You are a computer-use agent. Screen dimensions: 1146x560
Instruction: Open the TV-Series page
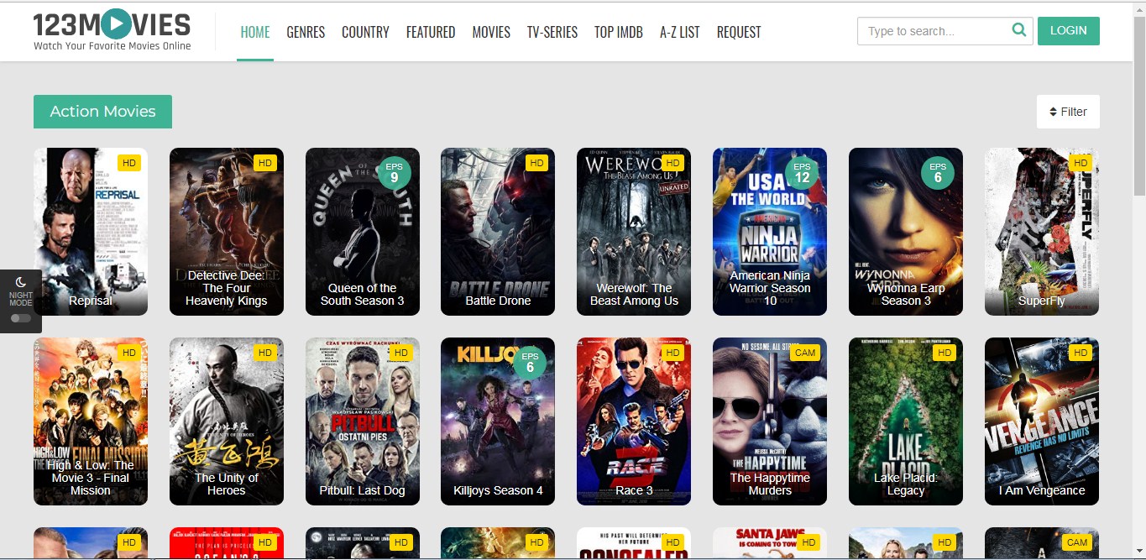[552, 32]
